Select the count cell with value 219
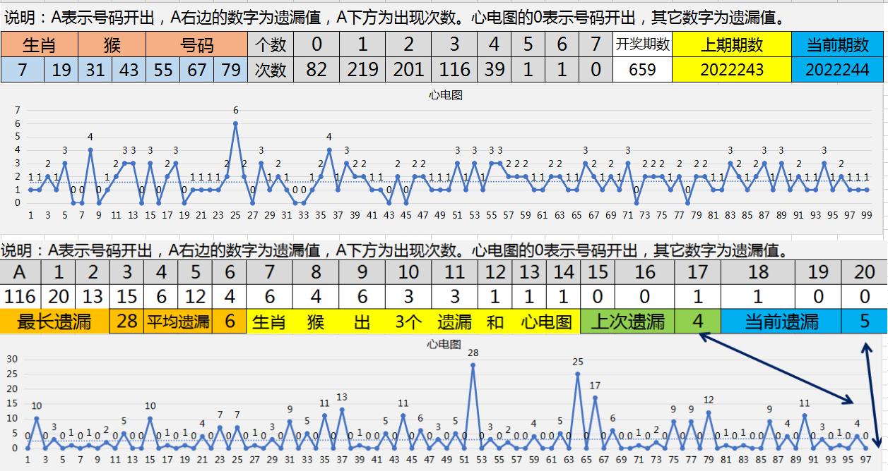Viewport: 888px width, 471px height. (x=362, y=70)
